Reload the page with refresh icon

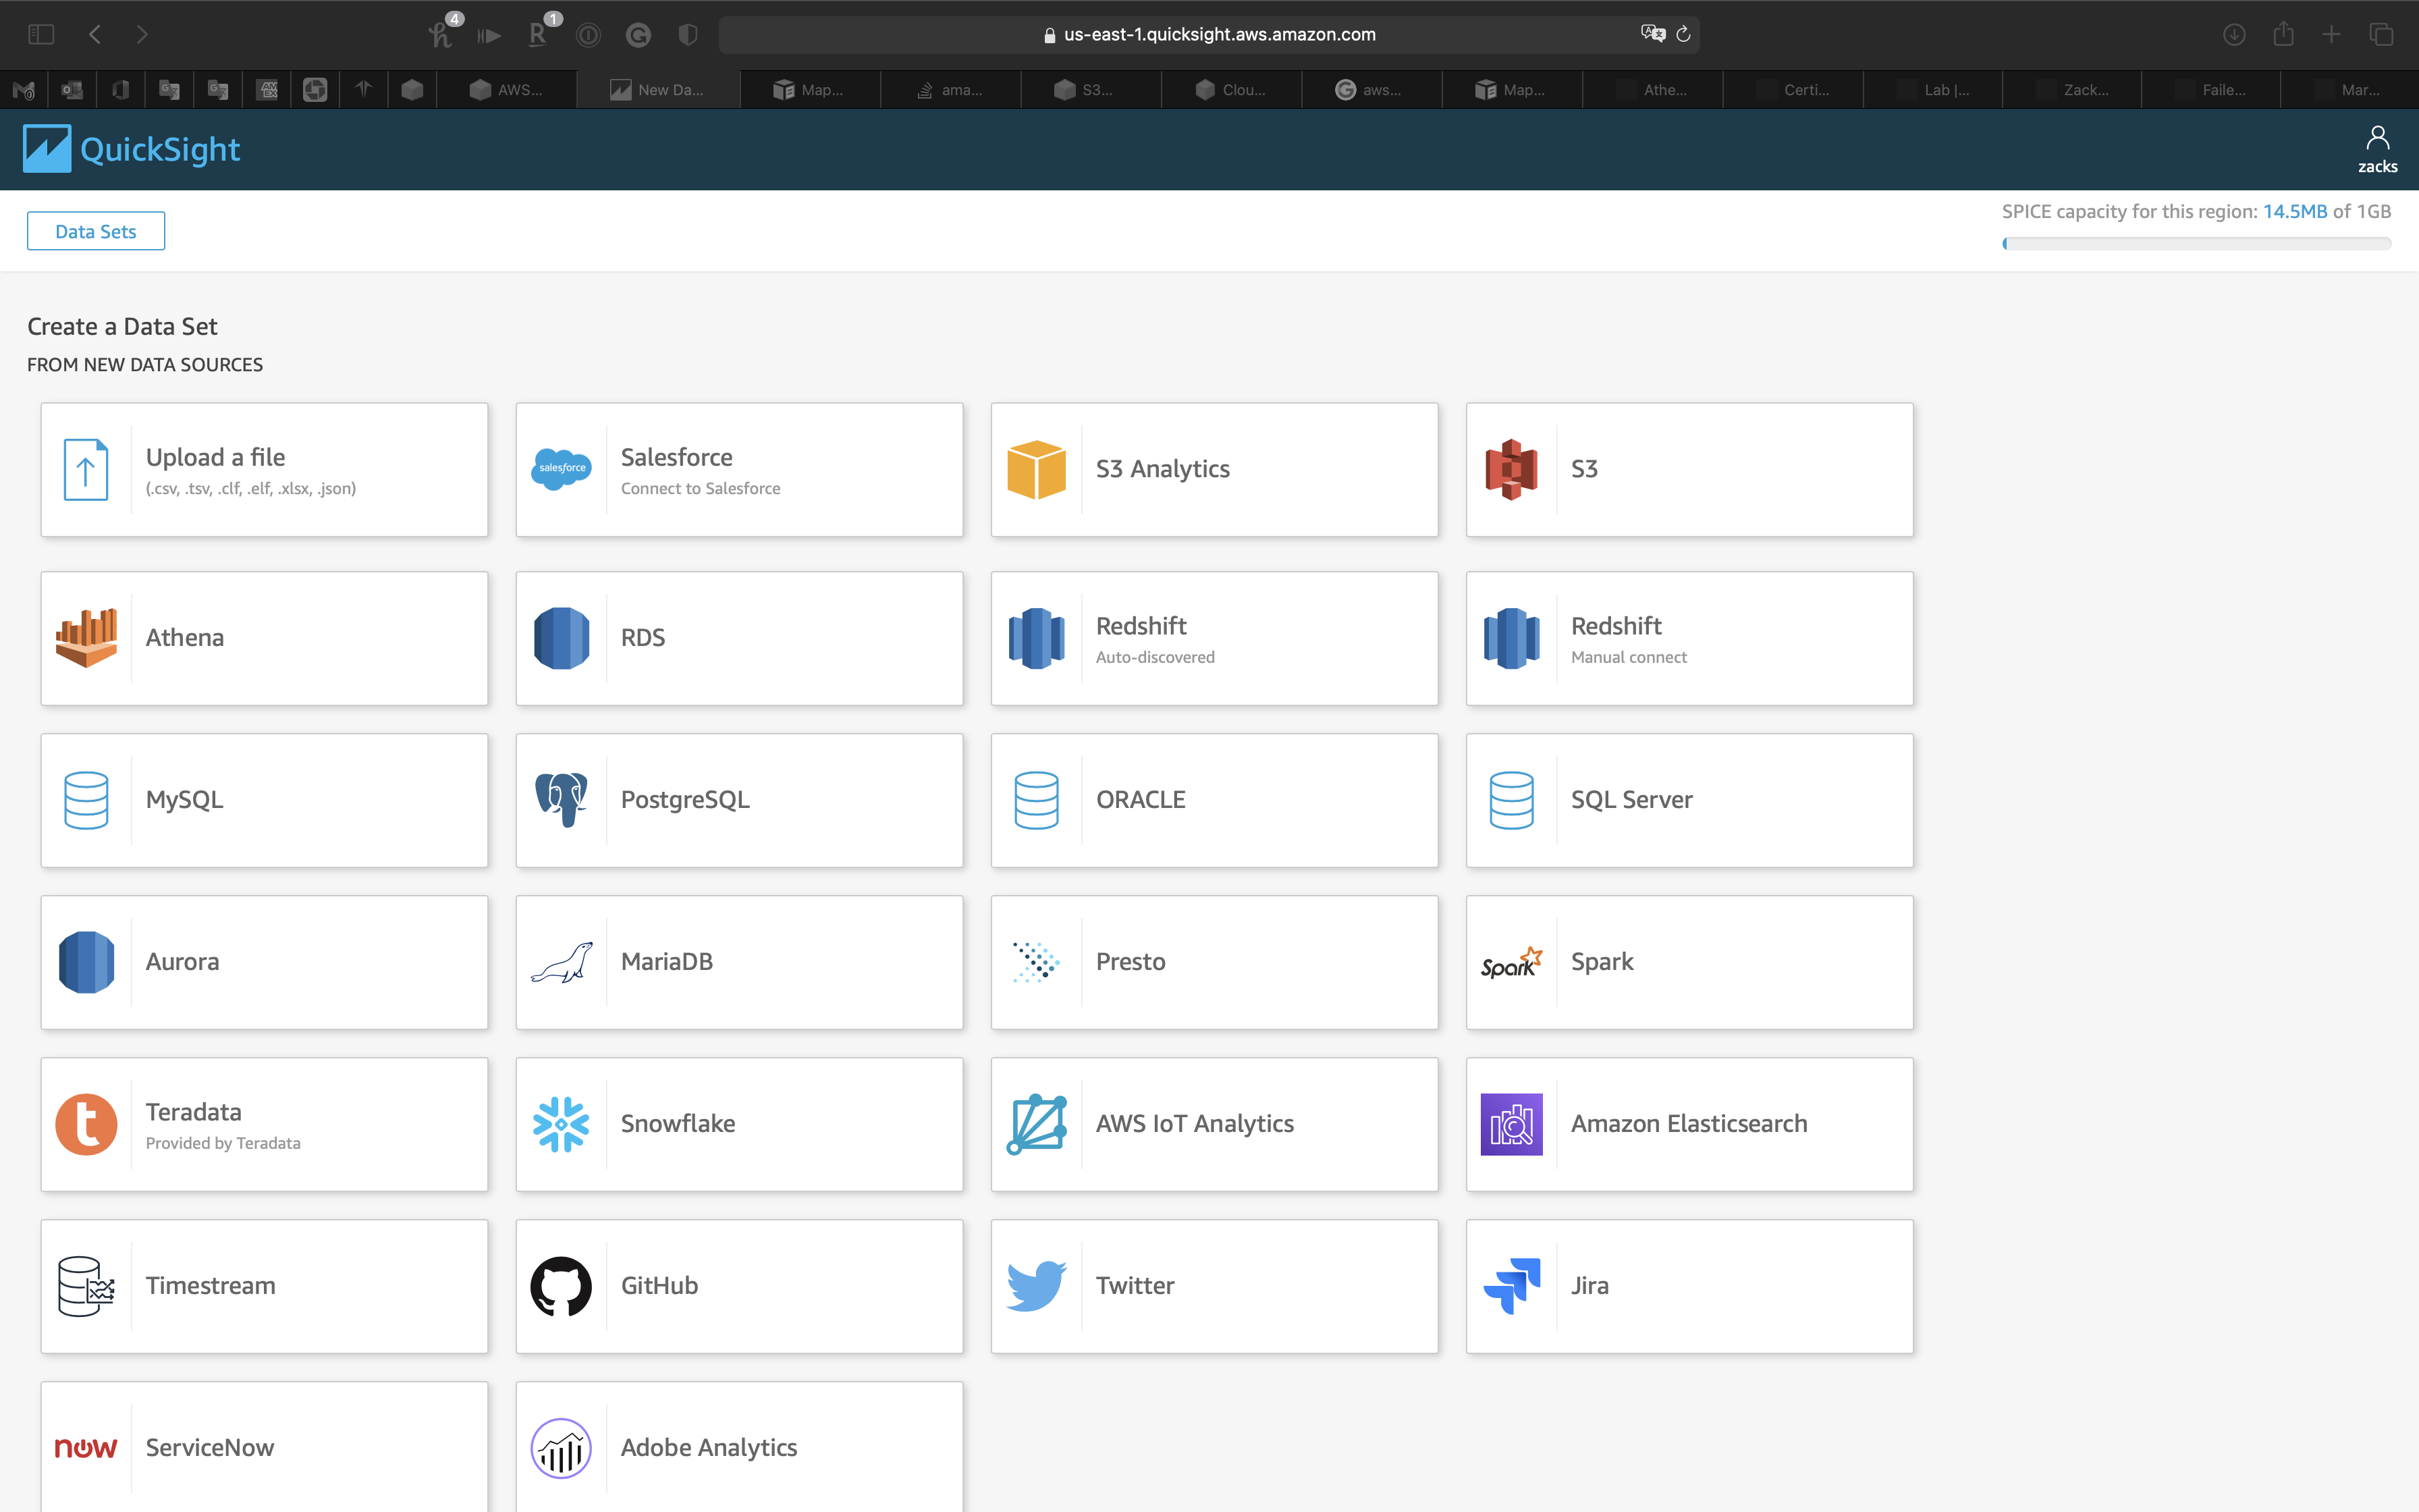[x=1683, y=34]
